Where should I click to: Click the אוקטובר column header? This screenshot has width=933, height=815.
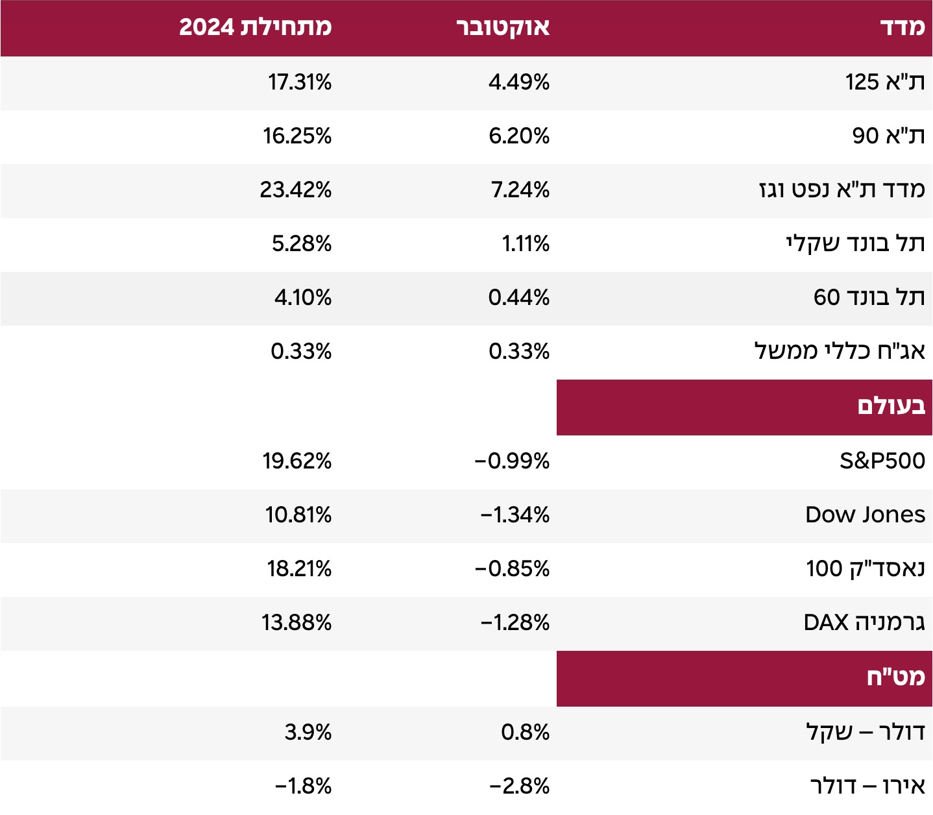503,27
